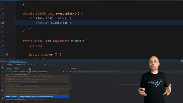Collapse the for loop fold at line 22

[15, 18]
